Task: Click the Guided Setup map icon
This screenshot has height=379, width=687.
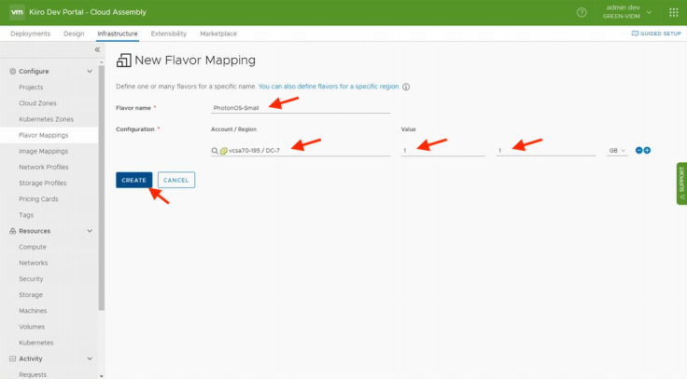Action: click(635, 34)
